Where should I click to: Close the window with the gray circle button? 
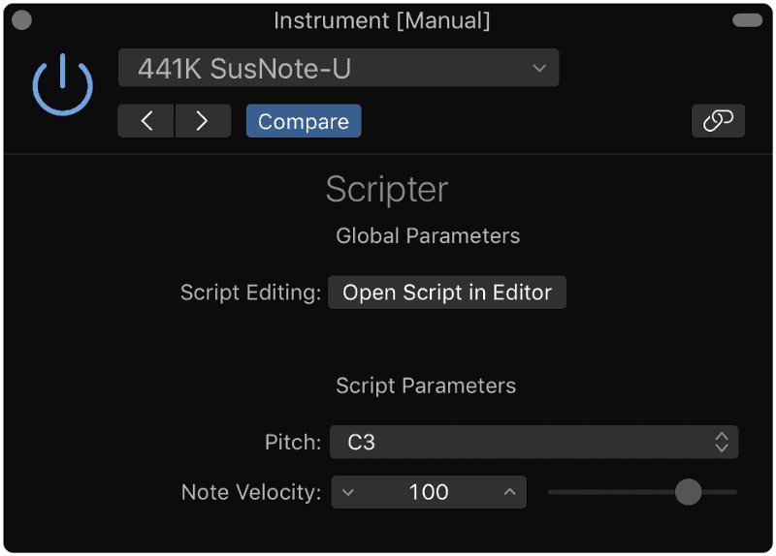[21, 20]
